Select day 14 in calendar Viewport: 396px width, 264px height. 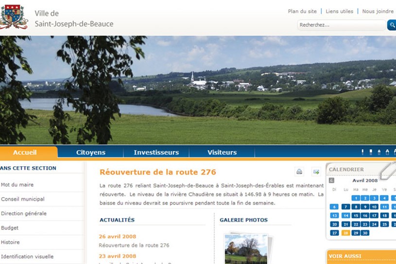346,215
